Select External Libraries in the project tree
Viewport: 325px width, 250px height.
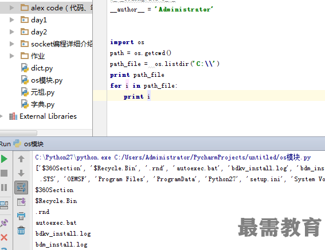click(x=43, y=116)
